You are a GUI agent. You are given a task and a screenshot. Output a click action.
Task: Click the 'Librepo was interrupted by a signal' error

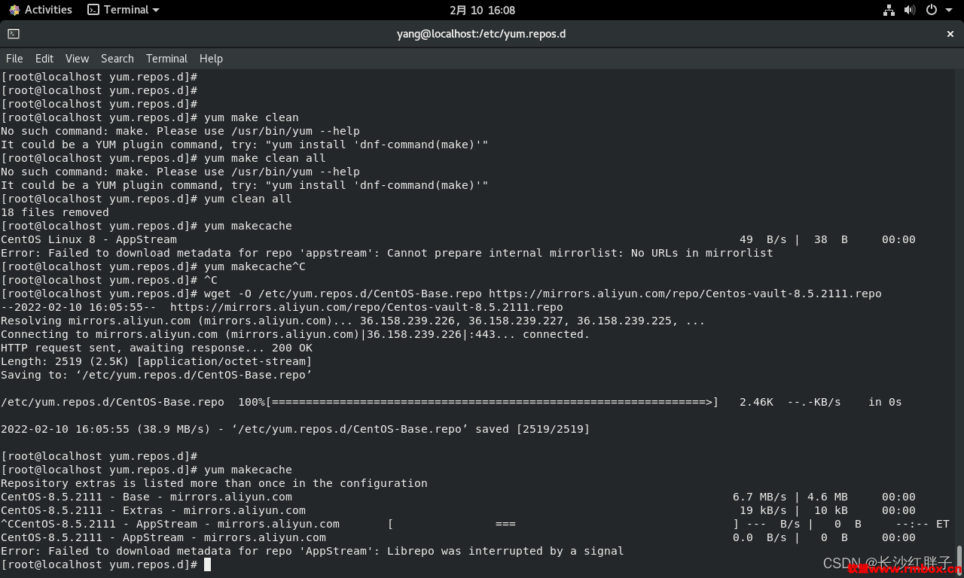(x=313, y=551)
